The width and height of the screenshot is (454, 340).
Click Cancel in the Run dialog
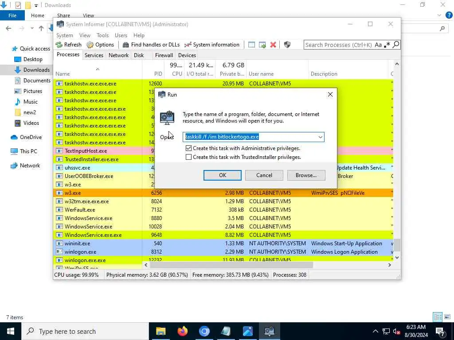[264, 175]
